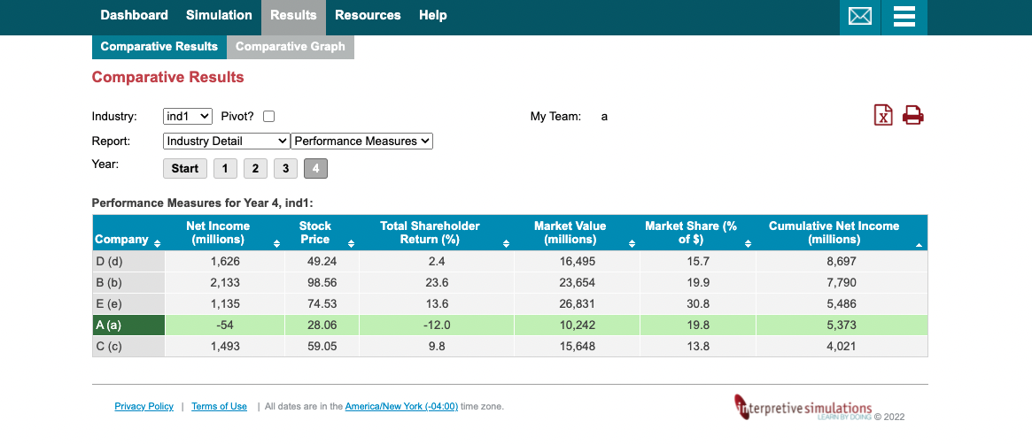Select the Start year button
Viewport: 1032px width, 444px height.
(185, 169)
